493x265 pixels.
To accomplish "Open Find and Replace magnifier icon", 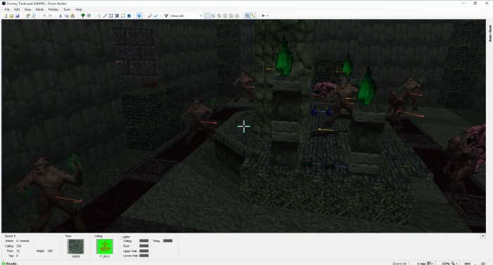I will coord(150,15).
